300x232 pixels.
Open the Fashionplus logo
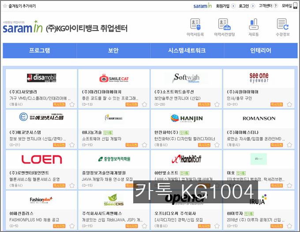tap(41, 200)
